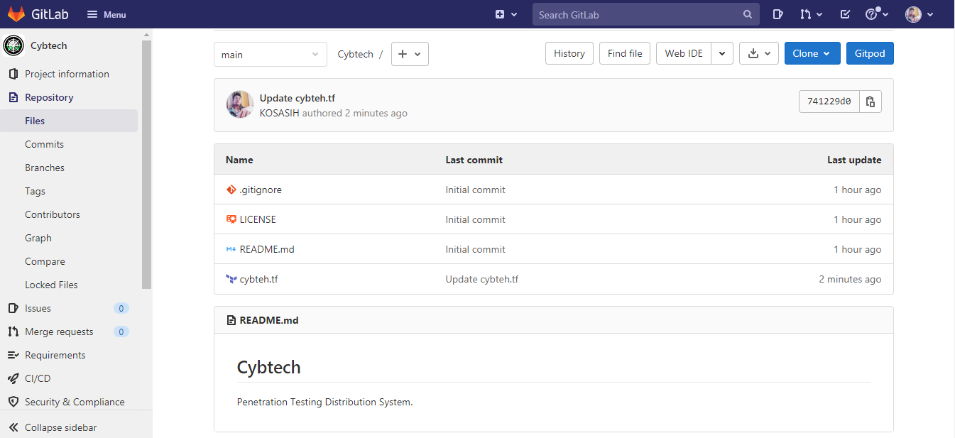Open Issues in the left sidebar

pos(38,308)
